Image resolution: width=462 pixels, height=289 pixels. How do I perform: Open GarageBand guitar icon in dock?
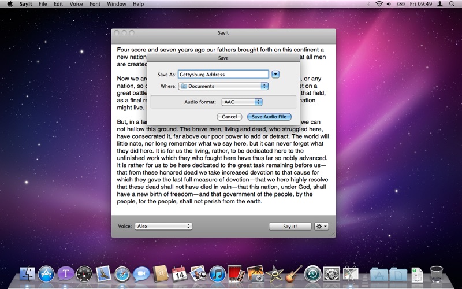coord(293,273)
